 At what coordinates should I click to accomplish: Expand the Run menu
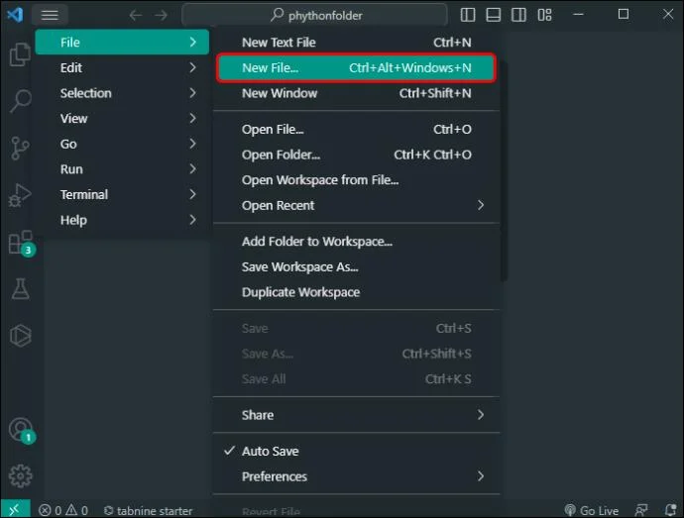tap(122, 168)
